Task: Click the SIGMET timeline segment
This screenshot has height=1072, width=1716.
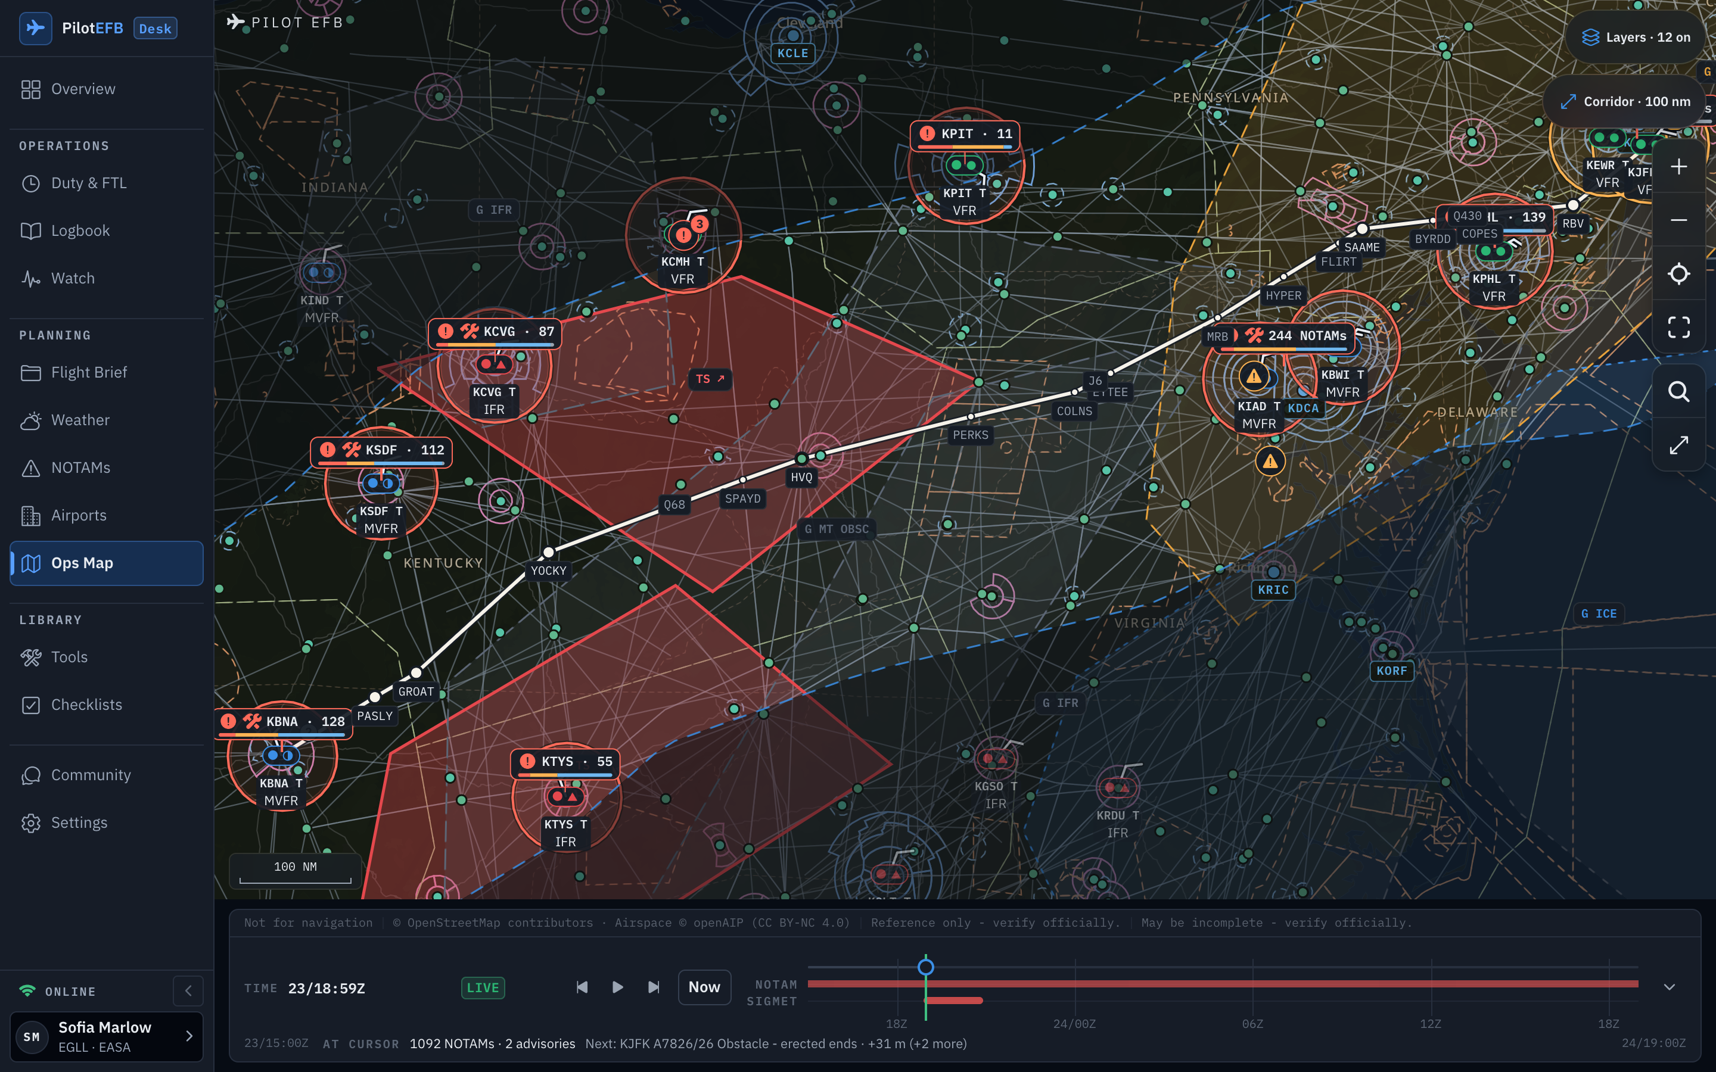Action: (x=955, y=1001)
